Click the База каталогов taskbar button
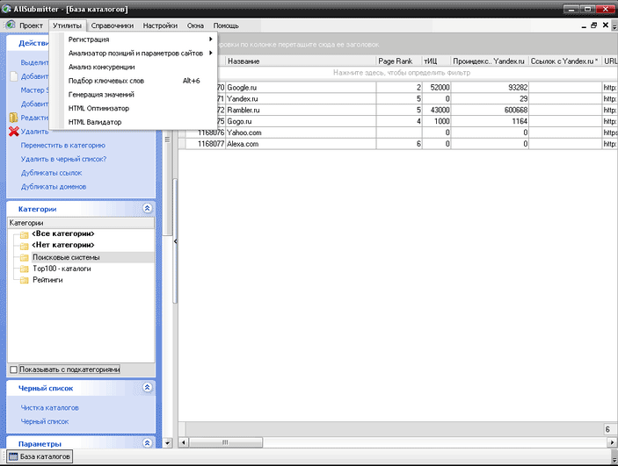The width and height of the screenshot is (618, 466). point(40,456)
